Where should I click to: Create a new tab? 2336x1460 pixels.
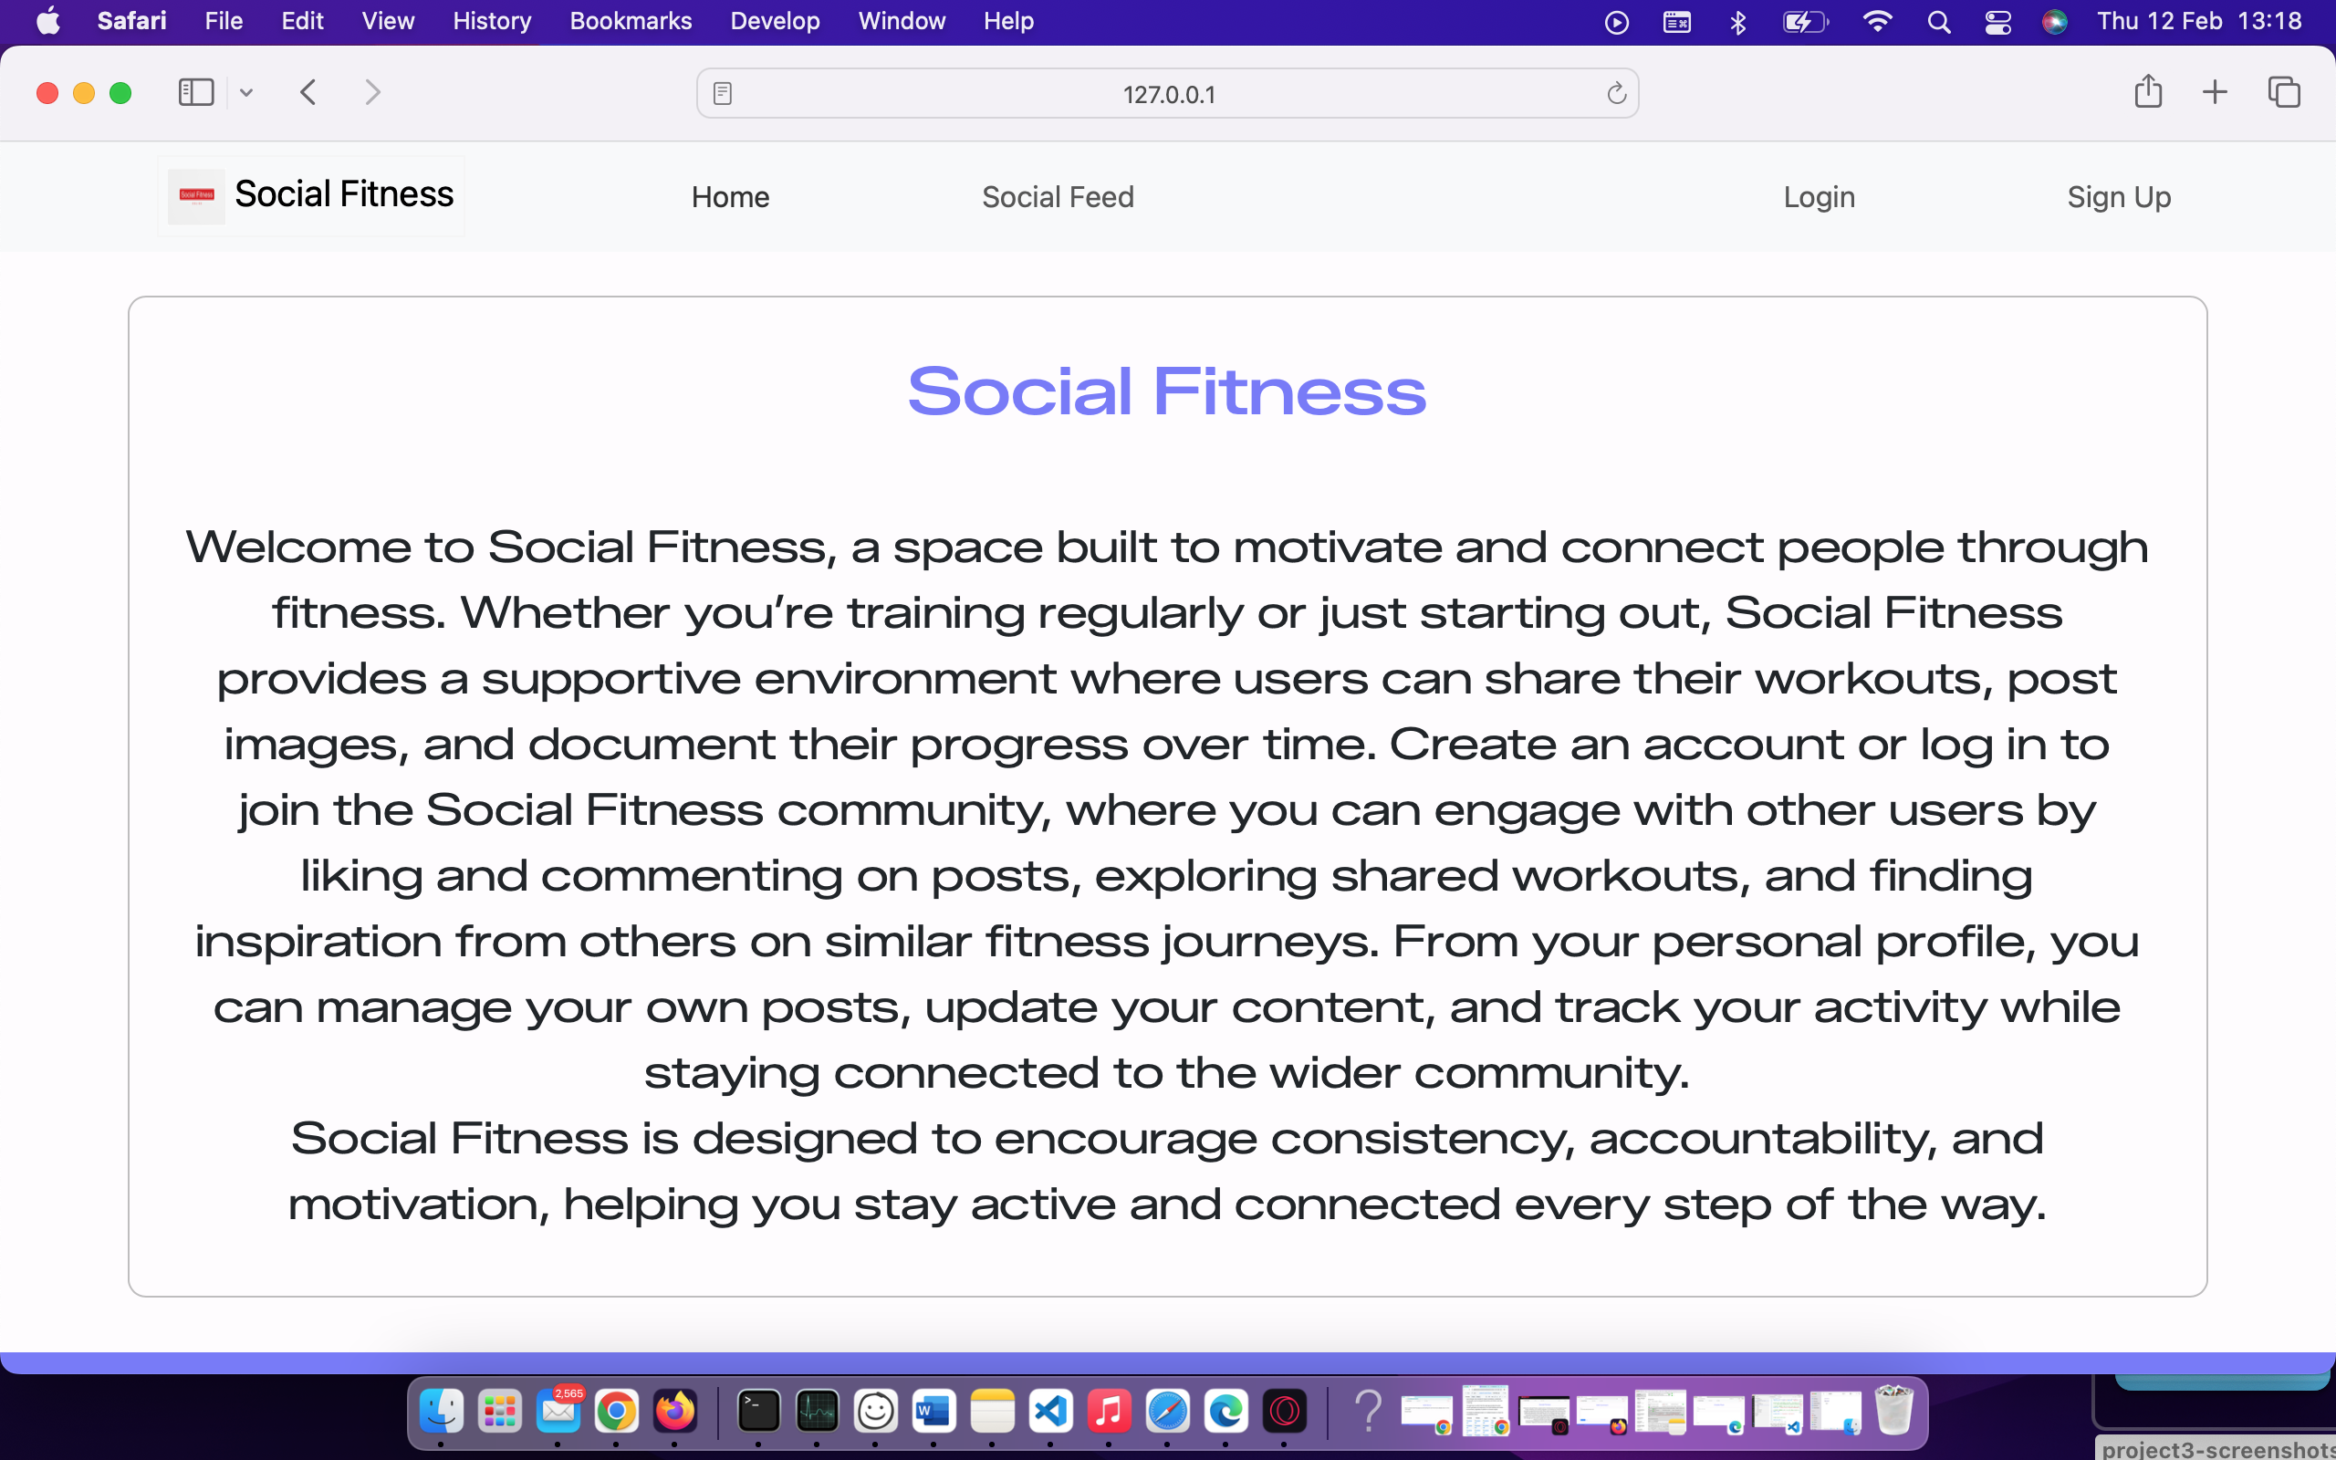2215,92
